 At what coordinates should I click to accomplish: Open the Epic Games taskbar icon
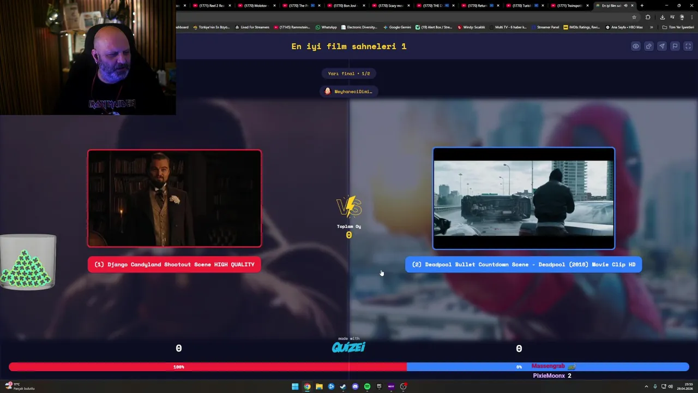[379, 386]
